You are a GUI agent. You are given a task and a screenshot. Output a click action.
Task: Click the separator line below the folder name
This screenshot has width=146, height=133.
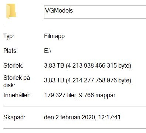pos(75,25)
